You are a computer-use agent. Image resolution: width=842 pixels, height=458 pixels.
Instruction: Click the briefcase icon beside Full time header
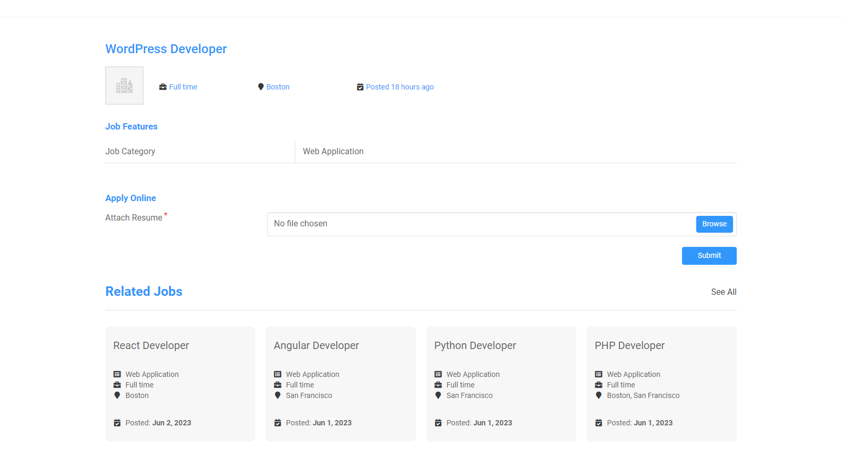coord(163,87)
